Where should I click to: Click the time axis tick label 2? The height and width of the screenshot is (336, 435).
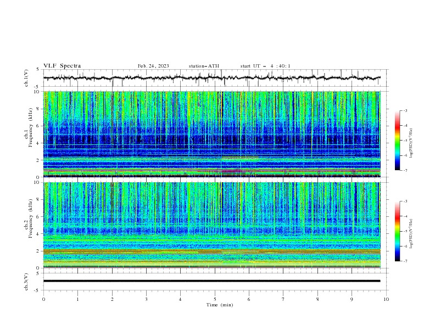click(112, 299)
